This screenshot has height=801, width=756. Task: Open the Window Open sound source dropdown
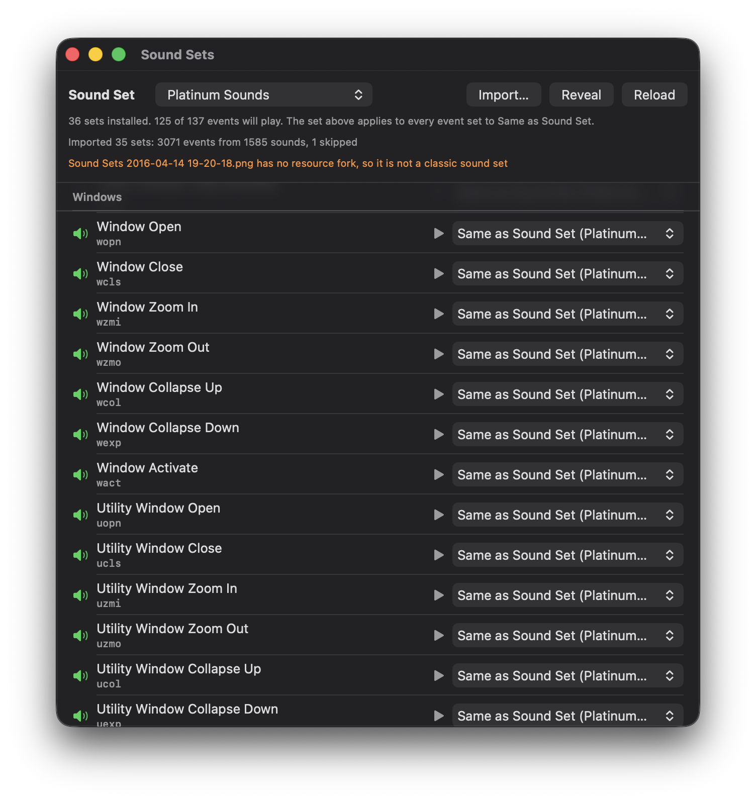tap(568, 234)
